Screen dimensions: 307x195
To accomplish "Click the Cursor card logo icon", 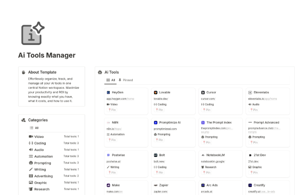I will point(203,92).
